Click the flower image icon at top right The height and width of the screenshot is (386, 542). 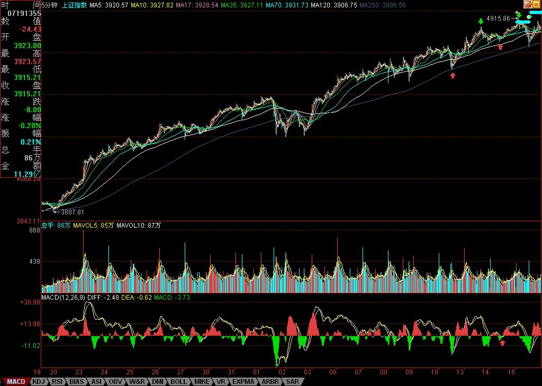(527, 4)
